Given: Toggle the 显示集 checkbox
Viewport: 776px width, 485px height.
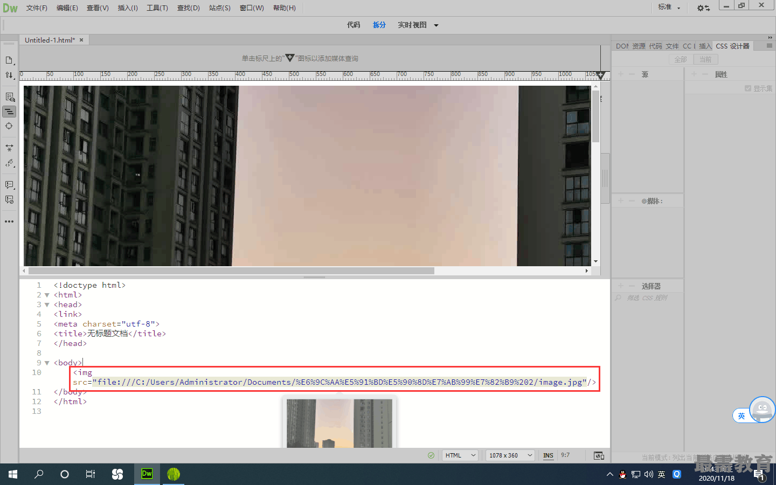Looking at the screenshot, I should coord(748,88).
